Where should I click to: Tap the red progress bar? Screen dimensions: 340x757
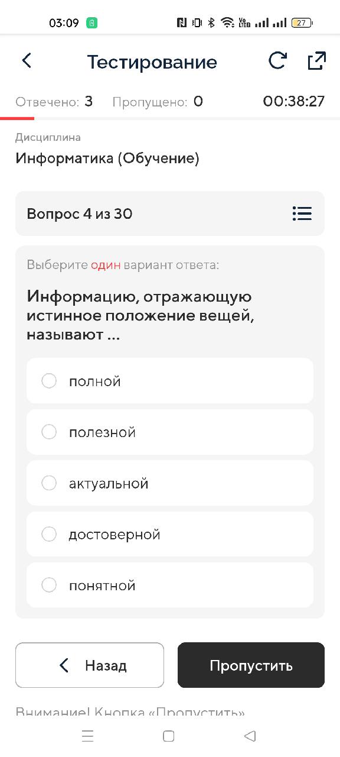[x=17, y=118]
